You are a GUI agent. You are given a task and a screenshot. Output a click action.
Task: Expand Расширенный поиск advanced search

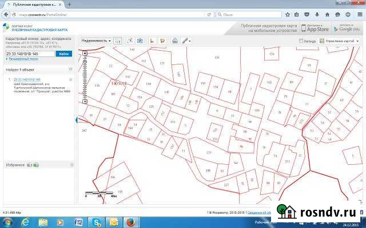pos(23,59)
